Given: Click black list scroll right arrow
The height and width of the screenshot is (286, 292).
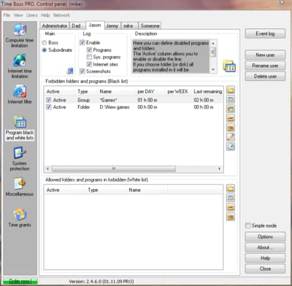Looking at the screenshot, I should [x=220, y=169].
